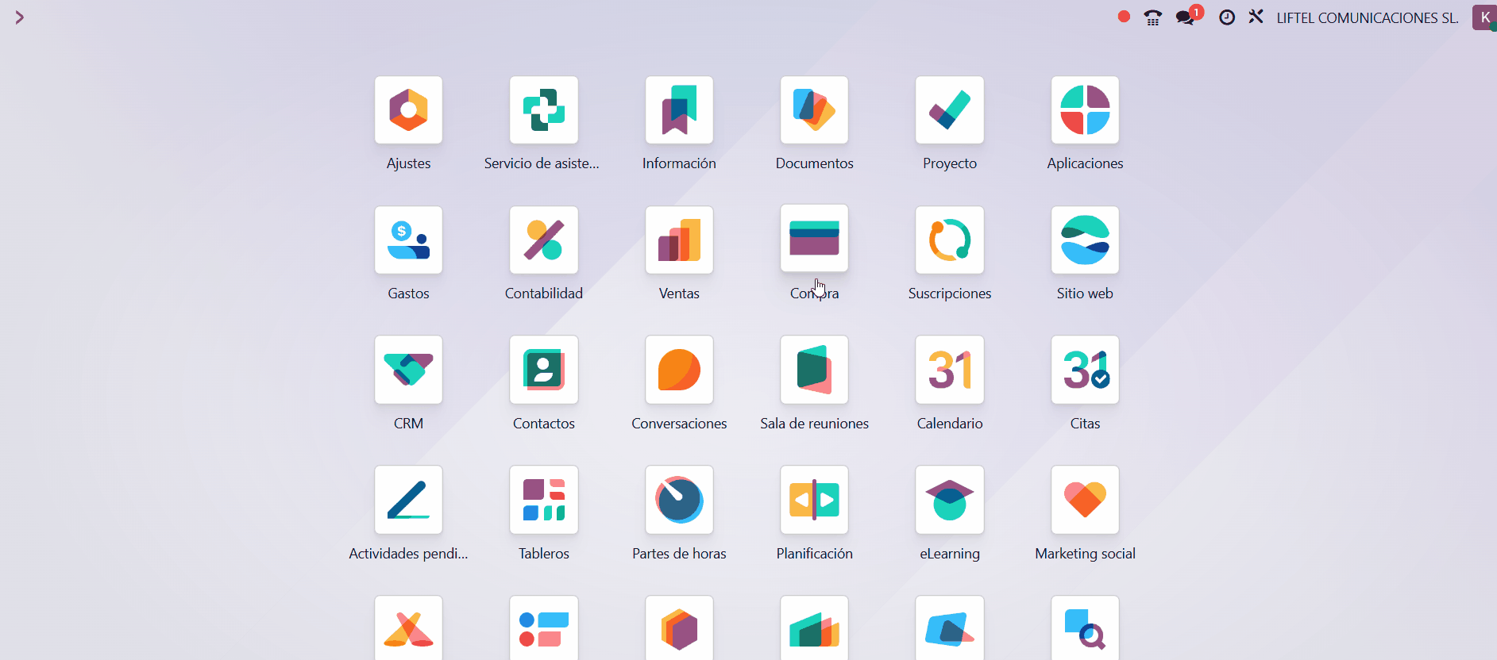
Task: Launch the Partes de horas app
Action: pos(679,501)
